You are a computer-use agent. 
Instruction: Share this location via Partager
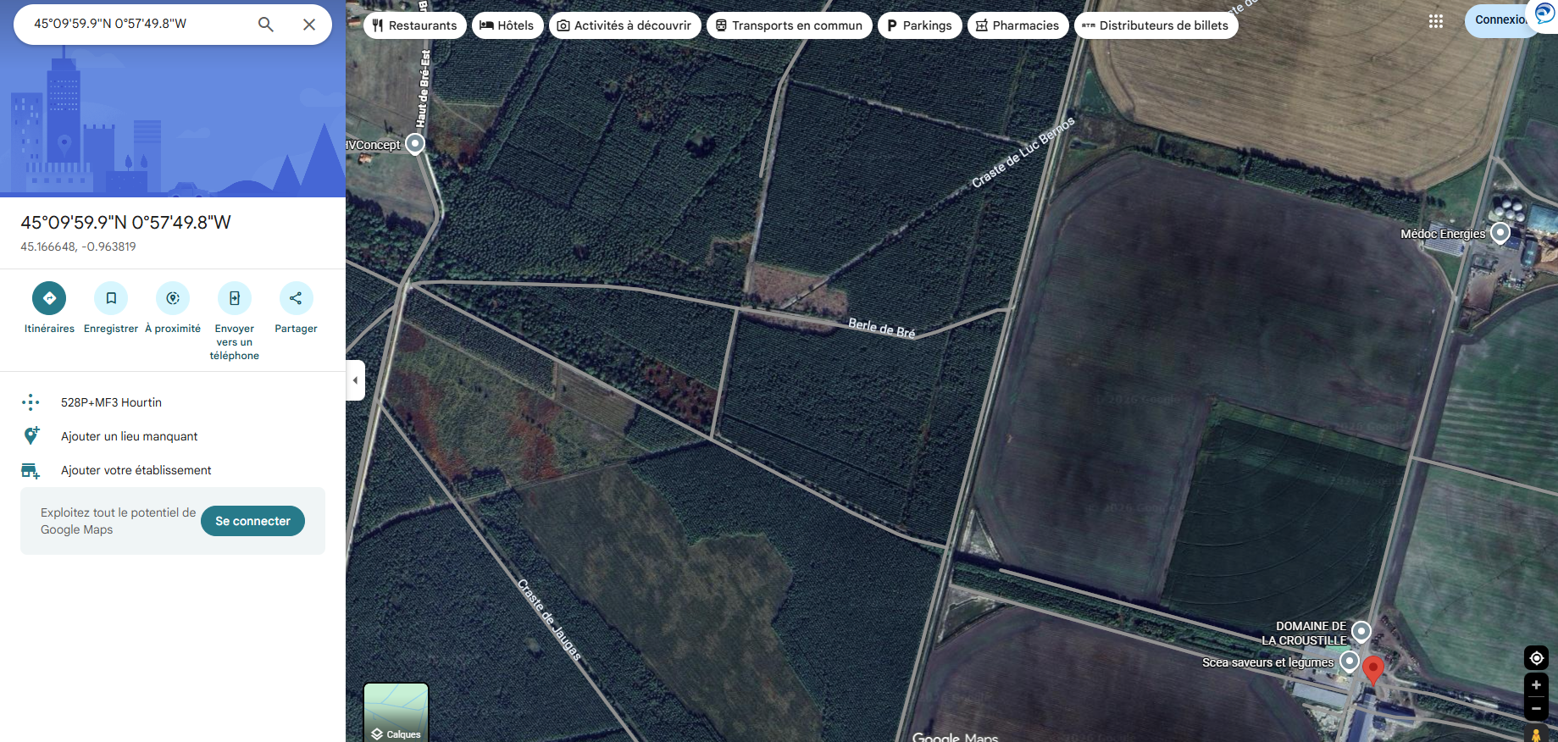point(296,298)
